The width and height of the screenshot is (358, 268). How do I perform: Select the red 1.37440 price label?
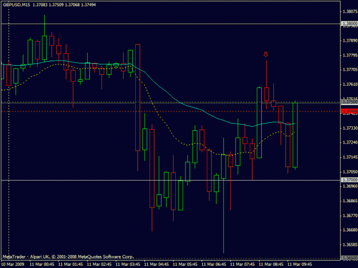349,111
